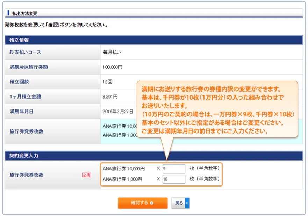Click the 積立回数 row label
Screen dimensions: 308x216
click(19, 82)
